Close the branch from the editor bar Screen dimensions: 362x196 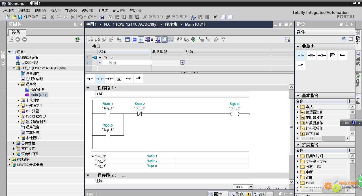(138, 79)
